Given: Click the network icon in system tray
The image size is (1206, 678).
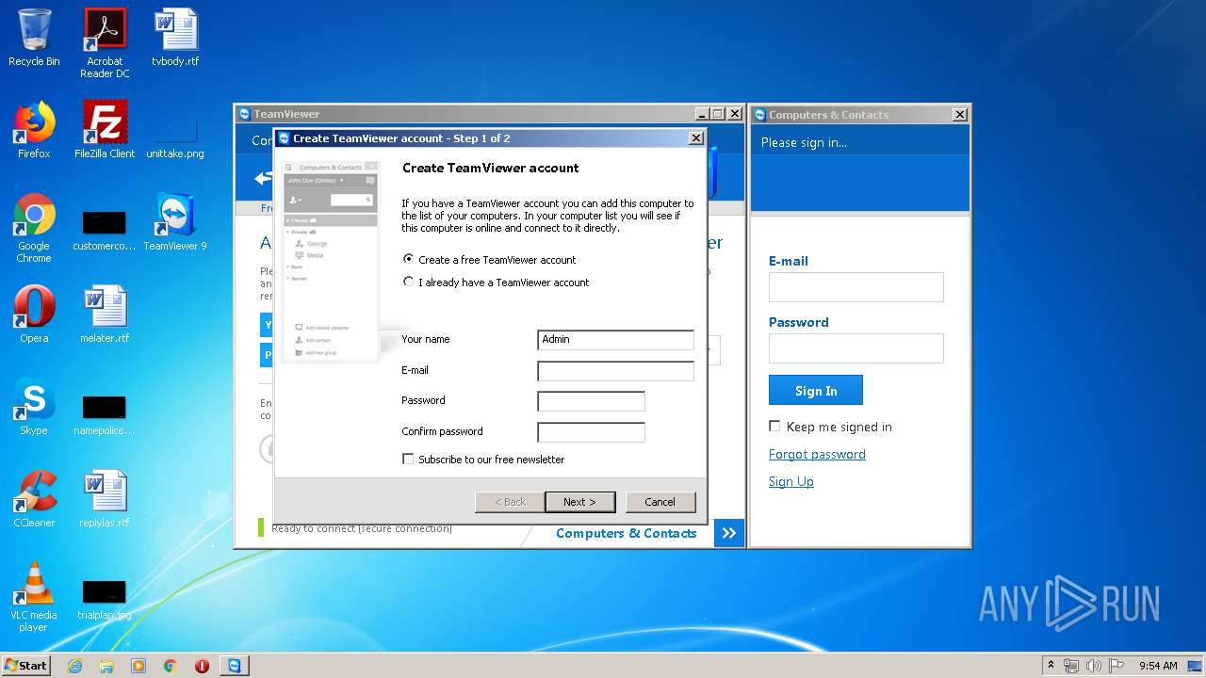Looking at the screenshot, I should coord(1072,666).
